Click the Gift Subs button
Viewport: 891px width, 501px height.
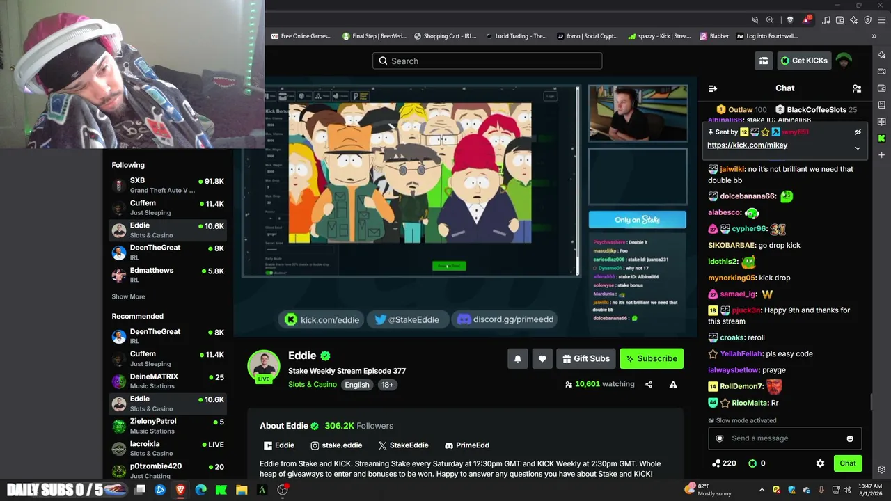coord(585,358)
